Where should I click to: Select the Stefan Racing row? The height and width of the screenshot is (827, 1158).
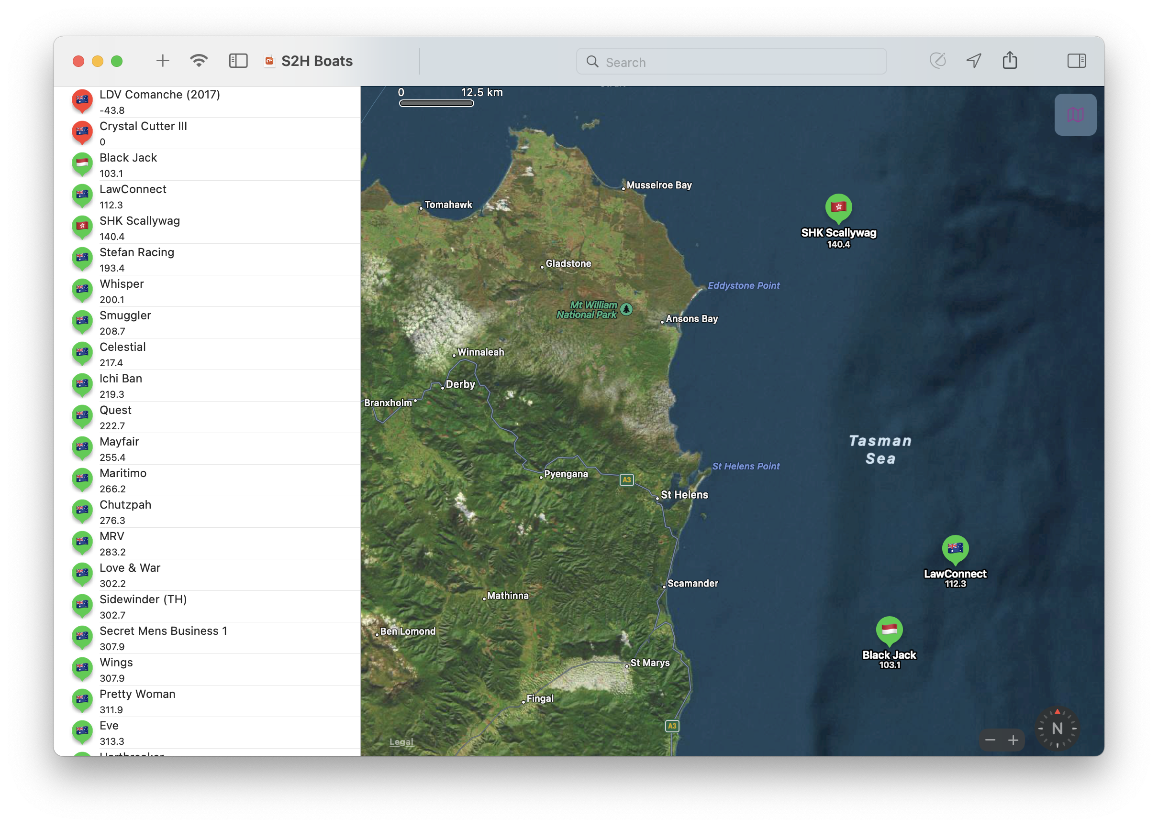tap(207, 259)
